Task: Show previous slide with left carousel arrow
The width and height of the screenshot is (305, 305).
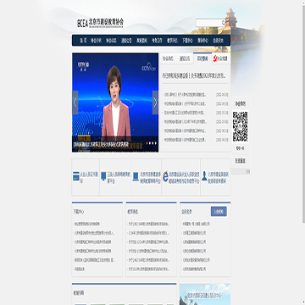Action: tap(75, 103)
